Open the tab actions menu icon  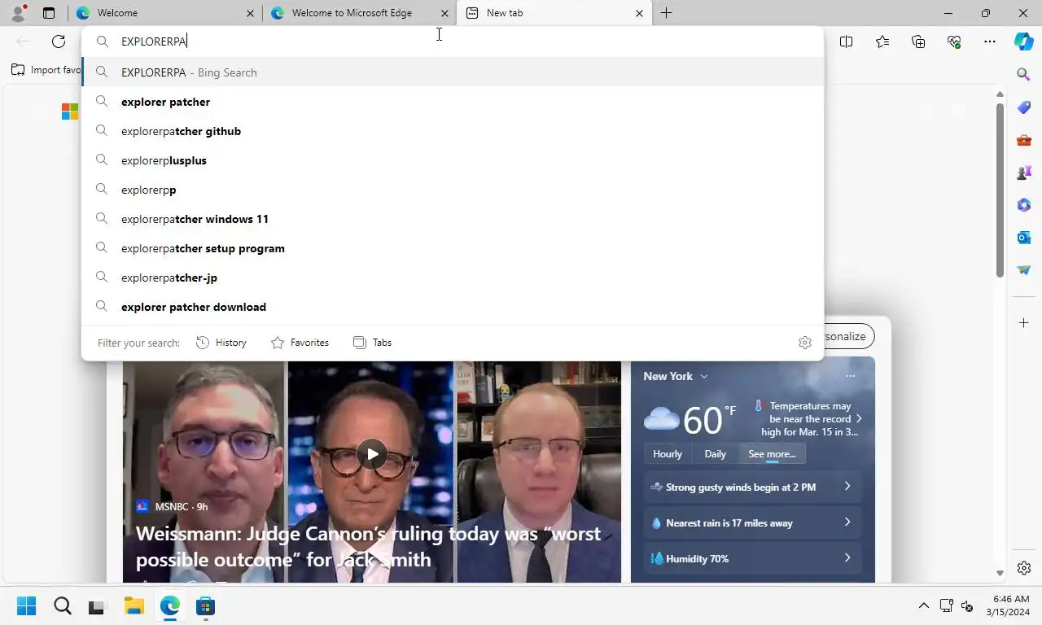click(49, 13)
